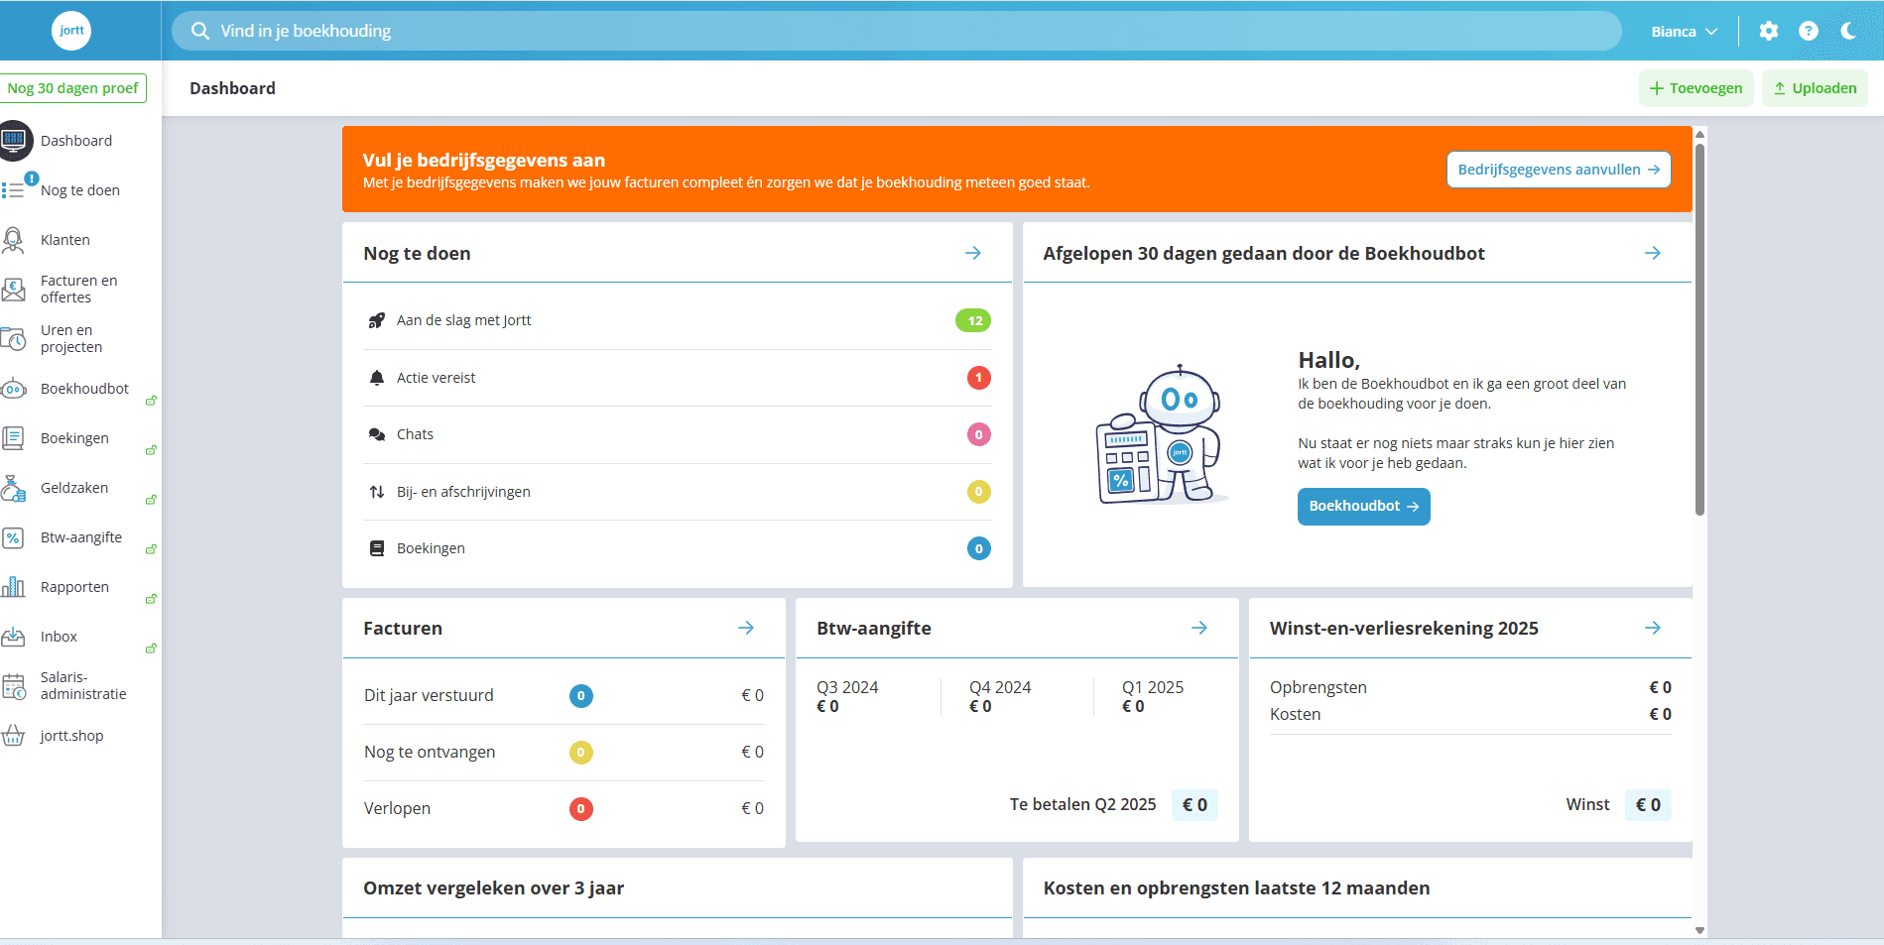Click the lock icon next to Boekingen
Screen dimensions: 1884x945
[151, 450]
